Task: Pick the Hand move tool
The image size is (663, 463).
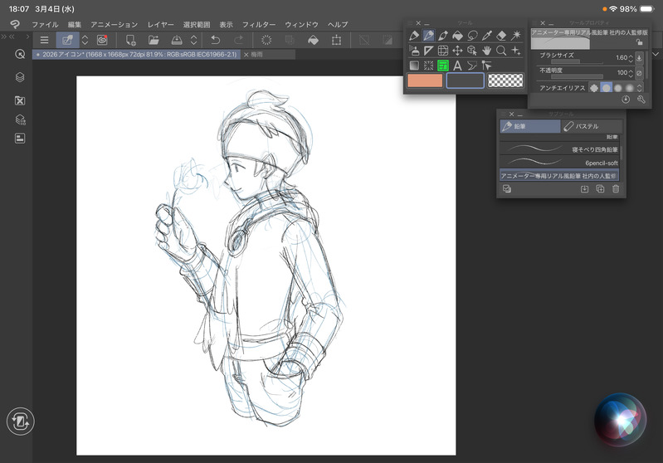Action: coord(487,51)
